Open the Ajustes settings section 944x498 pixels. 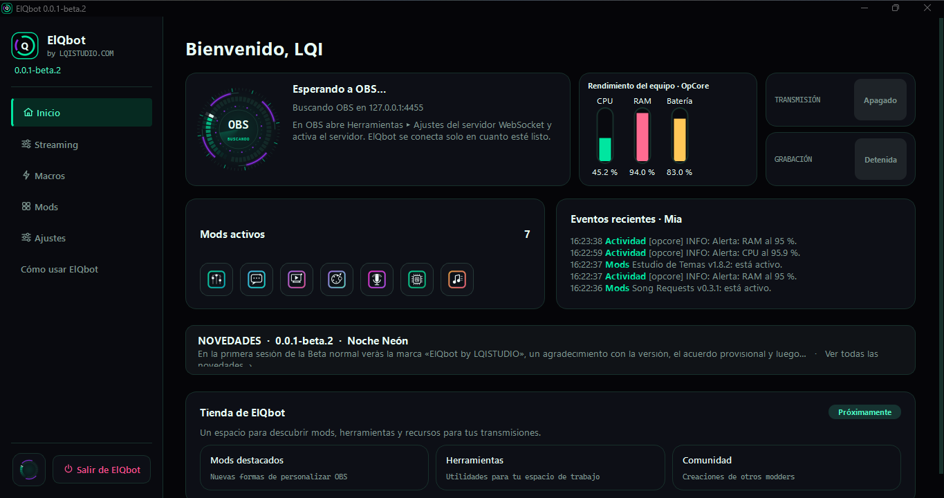pyautogui.click(x=82, y=238)
